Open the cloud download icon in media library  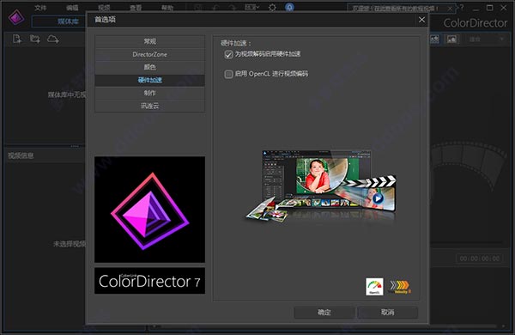pyautogui.click(x=53, y=40)
